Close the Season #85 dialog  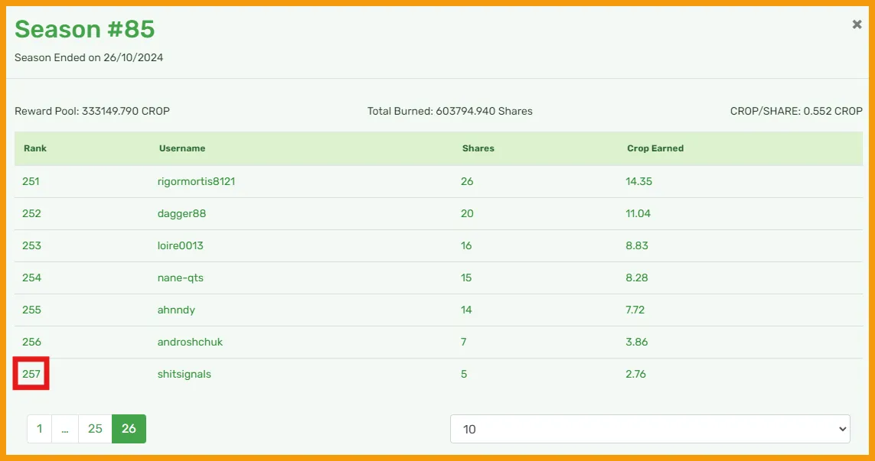point(857,24)
